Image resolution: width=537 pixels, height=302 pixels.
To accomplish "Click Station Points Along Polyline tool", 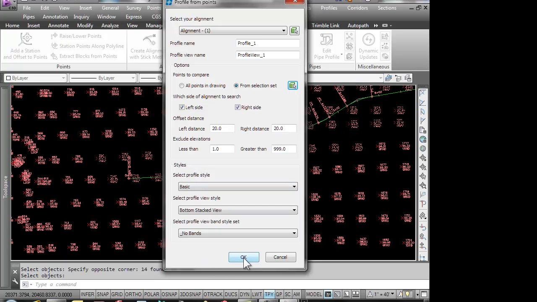I will (87, 46).
